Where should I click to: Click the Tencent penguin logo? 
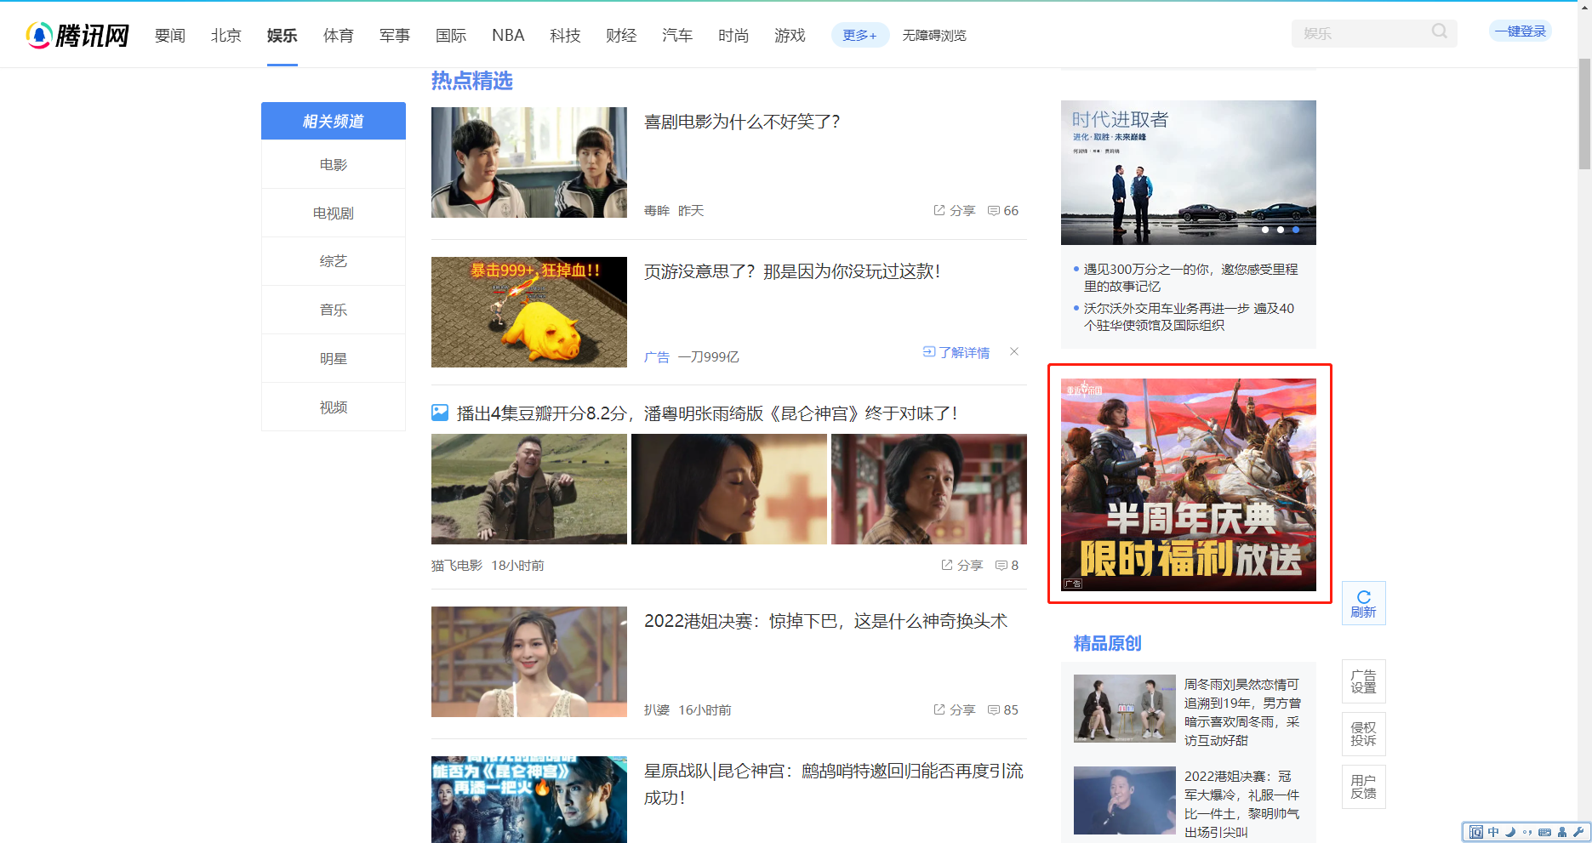tap(39, 35)
